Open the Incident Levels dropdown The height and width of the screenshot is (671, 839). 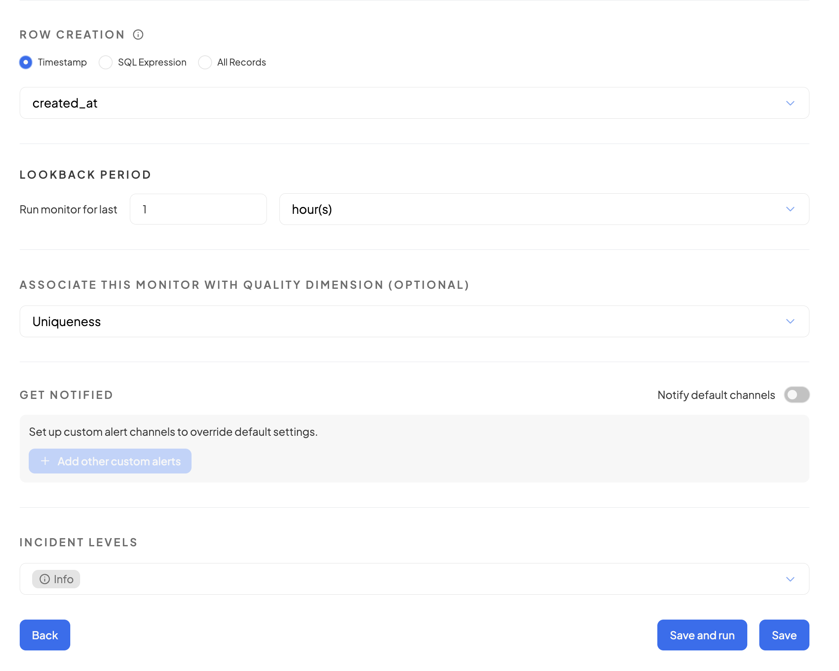(x=428, y=579)
